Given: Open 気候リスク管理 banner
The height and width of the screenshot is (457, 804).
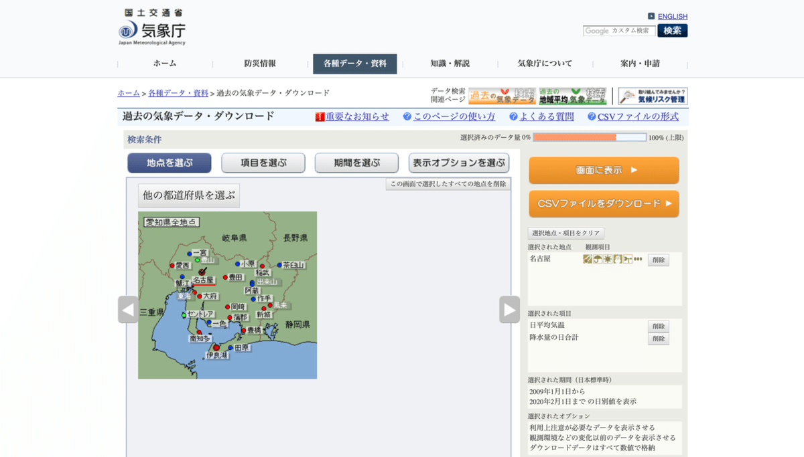Looking at the screenshot, I should tap(653, 96).
